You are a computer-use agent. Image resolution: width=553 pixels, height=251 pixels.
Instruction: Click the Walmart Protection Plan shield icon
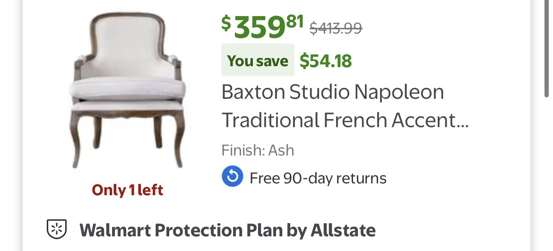pyautogui.click(x=57, y=230)
